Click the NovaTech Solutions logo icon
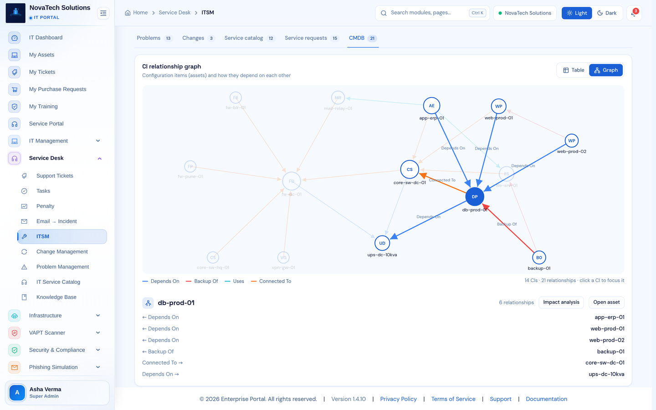This screenshot has height=410, width=656. 15,13
